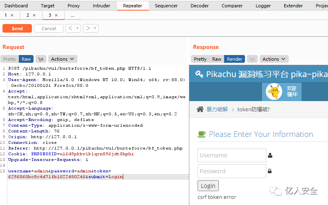The height and width of the screenshot is (205, 328).
Task: Open the previous history dropdown arrow
Action: (x=77, y=28)
